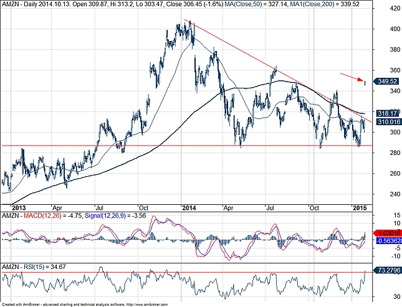Click the 2013 year label on time axis

pyautogui.click(x=19, y=207)
